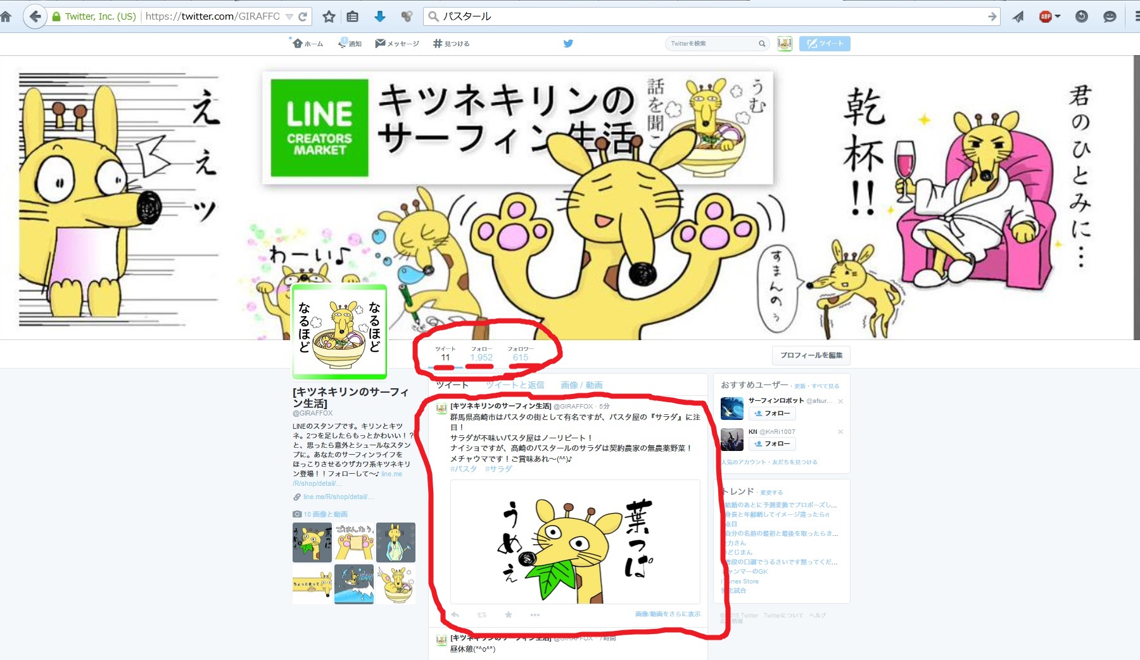1140x660 pixels.
Task: Click 変更する next to トレンド
Action: [x=771, y=492]
